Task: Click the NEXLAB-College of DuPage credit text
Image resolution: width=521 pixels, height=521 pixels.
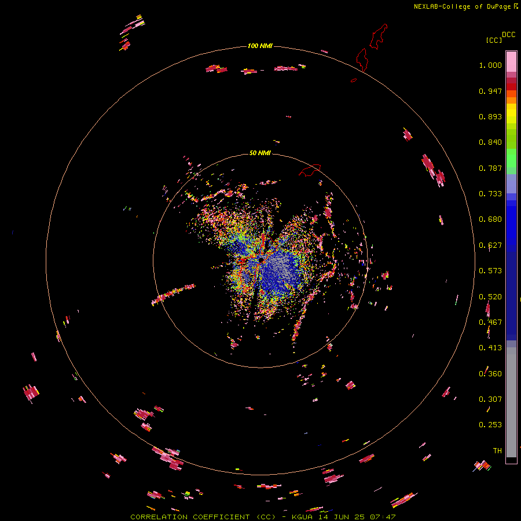Action: [462, 6]
